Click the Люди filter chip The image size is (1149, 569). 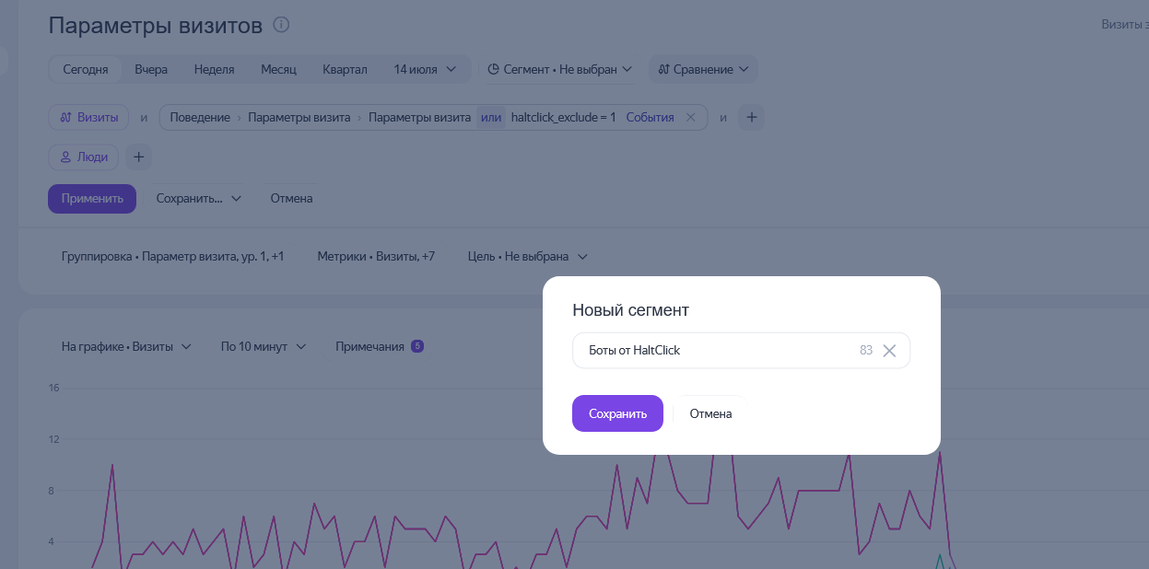[x=84, y=157]
